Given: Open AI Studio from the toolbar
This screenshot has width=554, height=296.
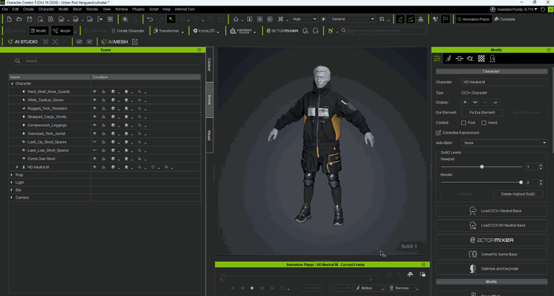Looking at the screenshot, I should 23,42.
